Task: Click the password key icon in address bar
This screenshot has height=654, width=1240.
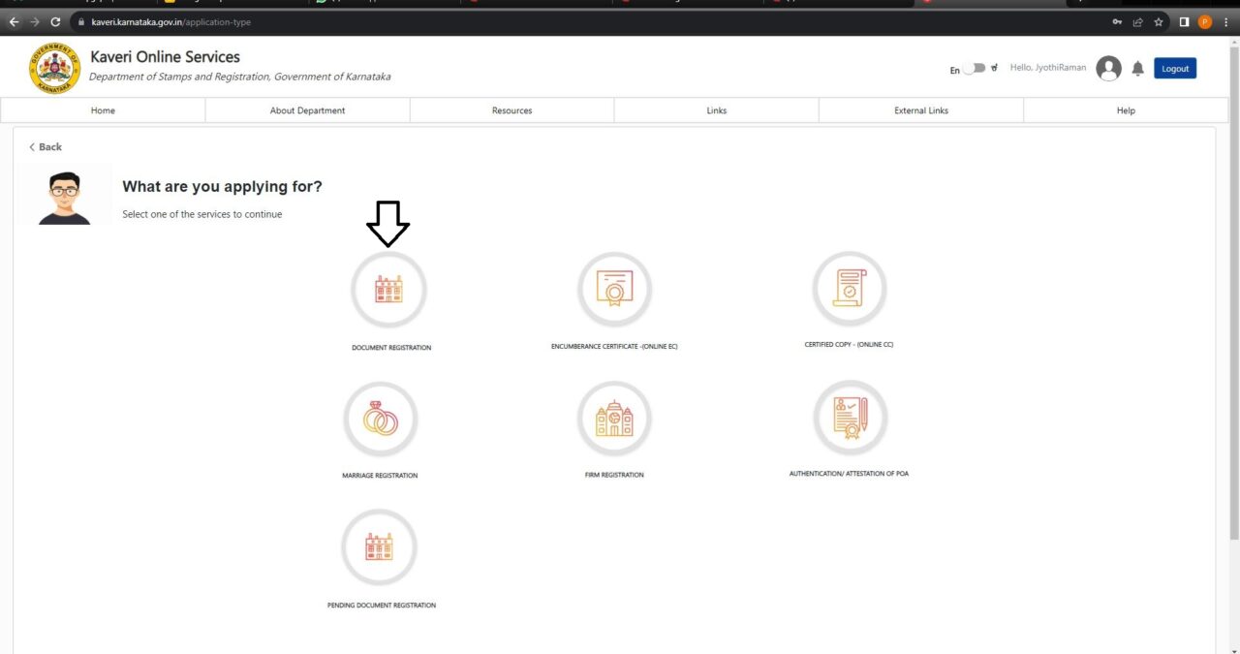Action: pos(1119,21)
